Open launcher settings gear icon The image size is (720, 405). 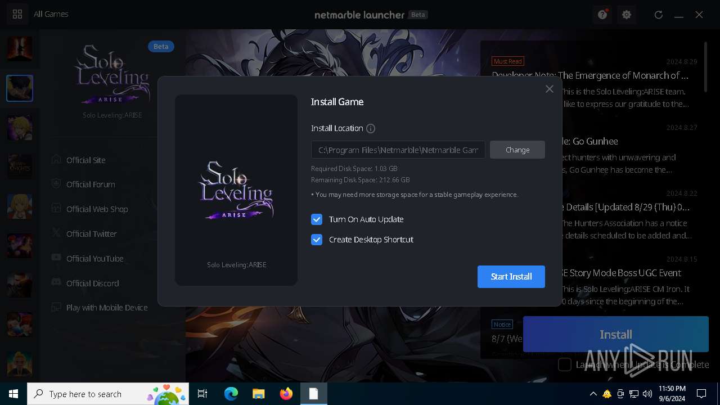627,15
